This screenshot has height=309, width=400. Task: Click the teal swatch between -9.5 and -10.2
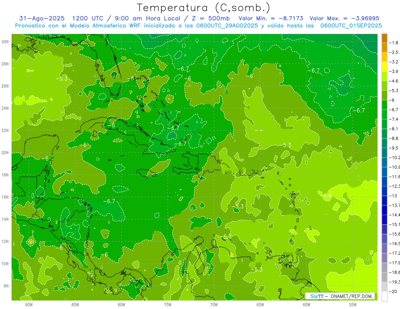(384, 153)
